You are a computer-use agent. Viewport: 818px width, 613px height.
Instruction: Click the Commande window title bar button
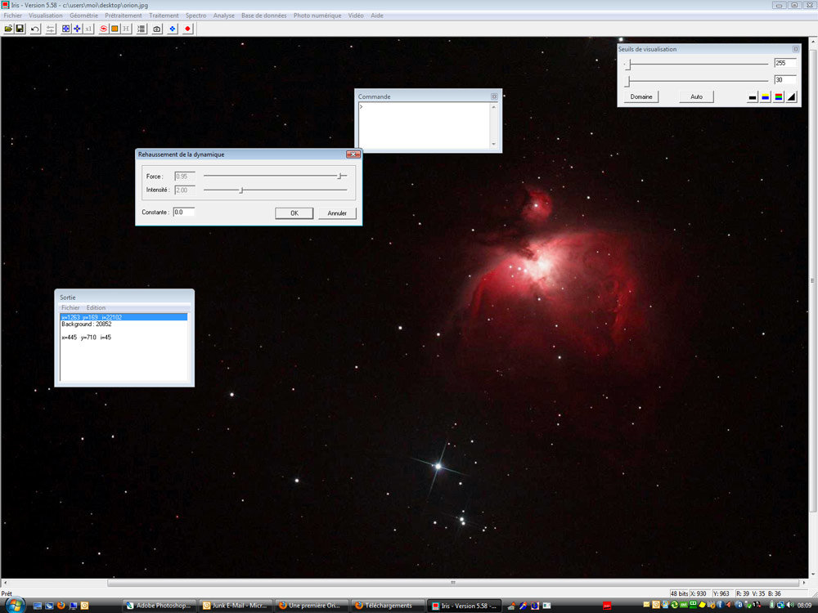click(494, 96)
